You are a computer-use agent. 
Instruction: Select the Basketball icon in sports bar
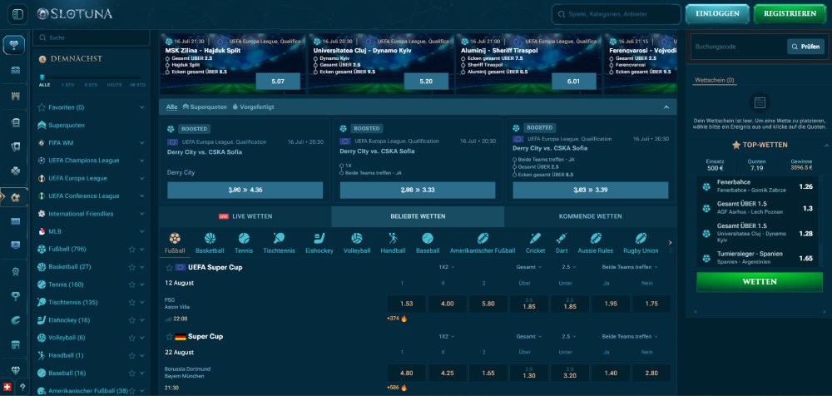tap(210, 238)
